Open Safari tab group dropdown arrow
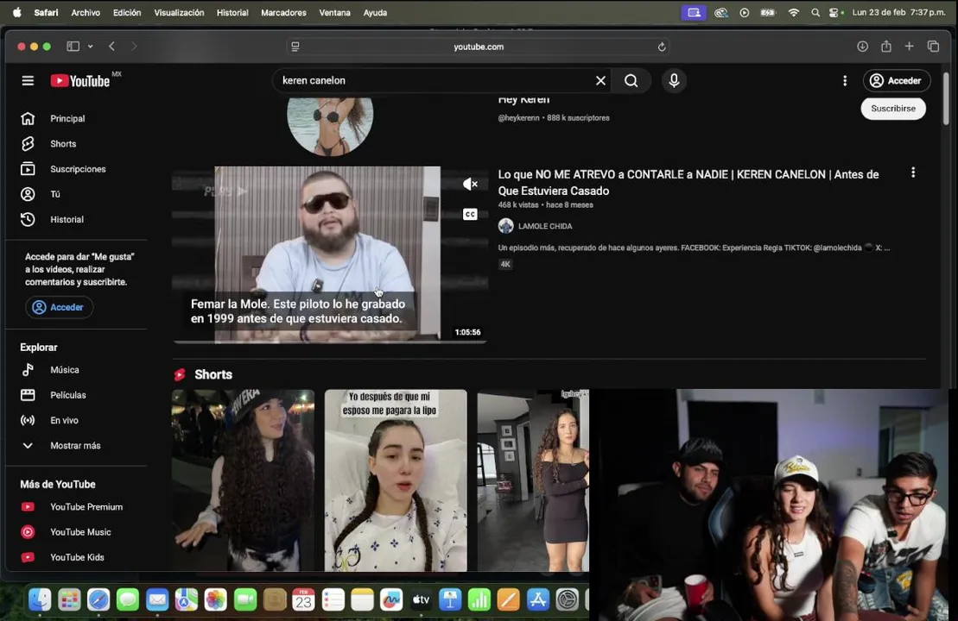Viewport: 958px width, 621px height. pos(91,47)
